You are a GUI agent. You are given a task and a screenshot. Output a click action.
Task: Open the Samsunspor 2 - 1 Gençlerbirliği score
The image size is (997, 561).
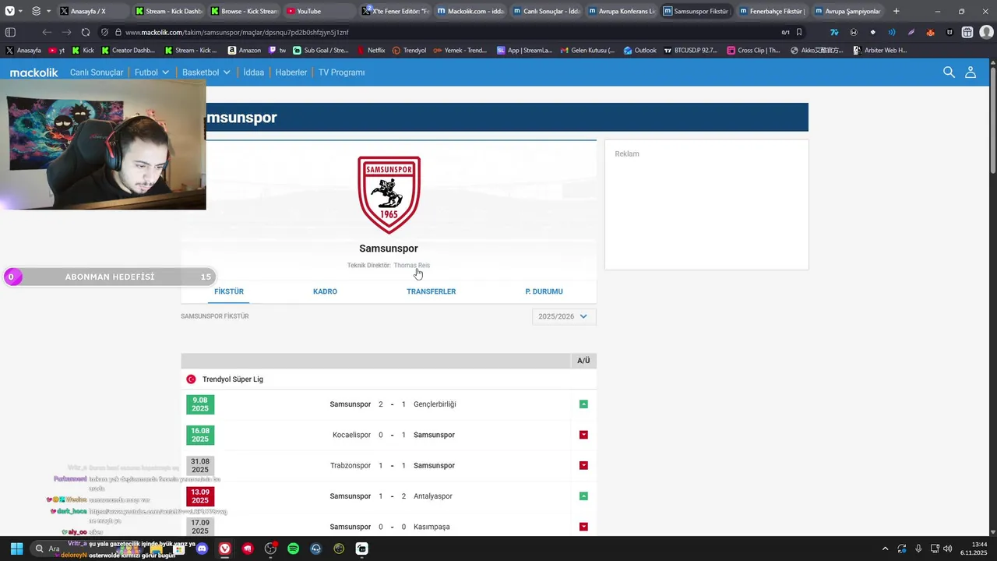pyautogui.click(x=392, y=404)
